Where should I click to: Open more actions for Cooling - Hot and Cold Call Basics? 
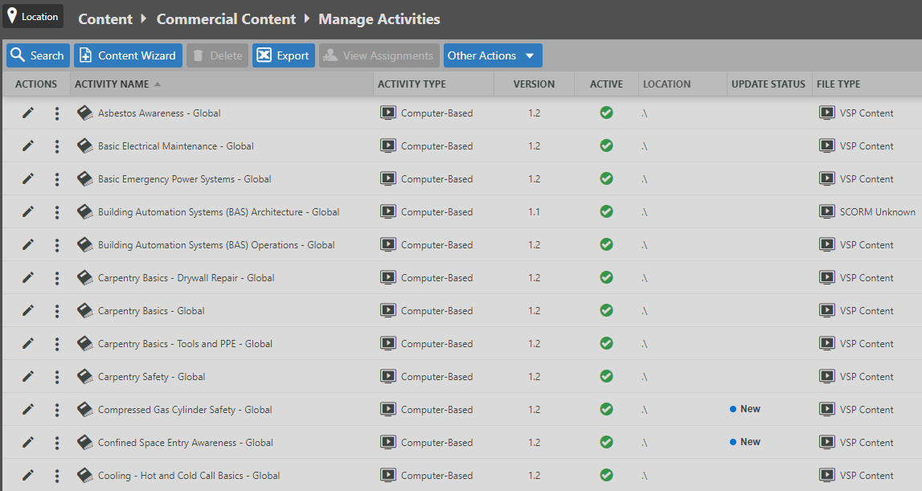coord(57,475)
